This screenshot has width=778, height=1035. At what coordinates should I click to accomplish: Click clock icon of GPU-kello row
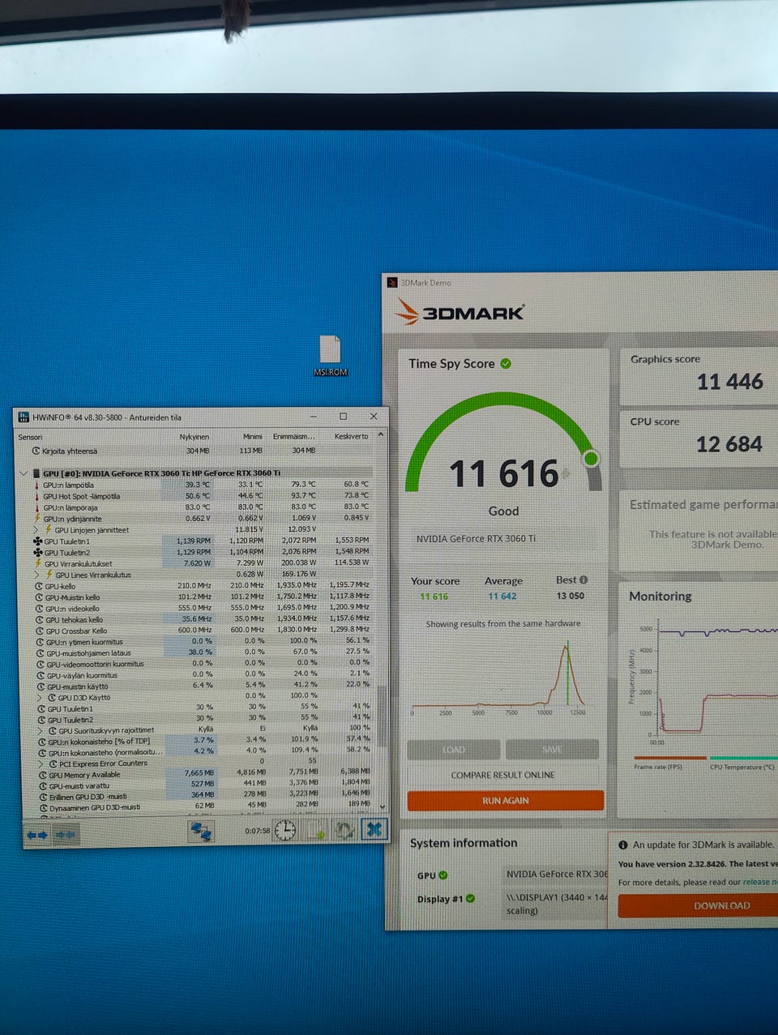point(38,585)
